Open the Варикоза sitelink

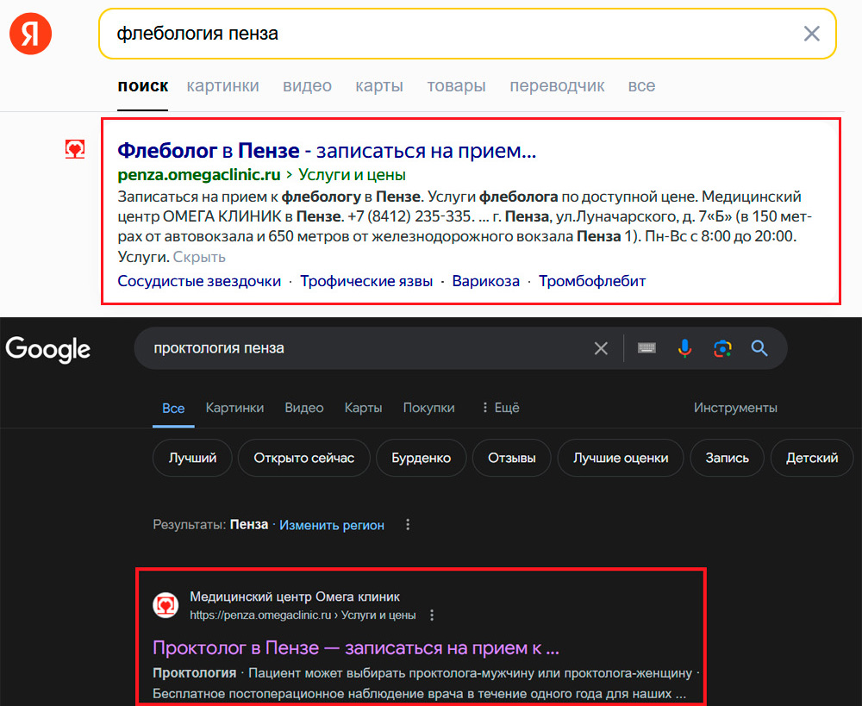(x=485, y=281)
